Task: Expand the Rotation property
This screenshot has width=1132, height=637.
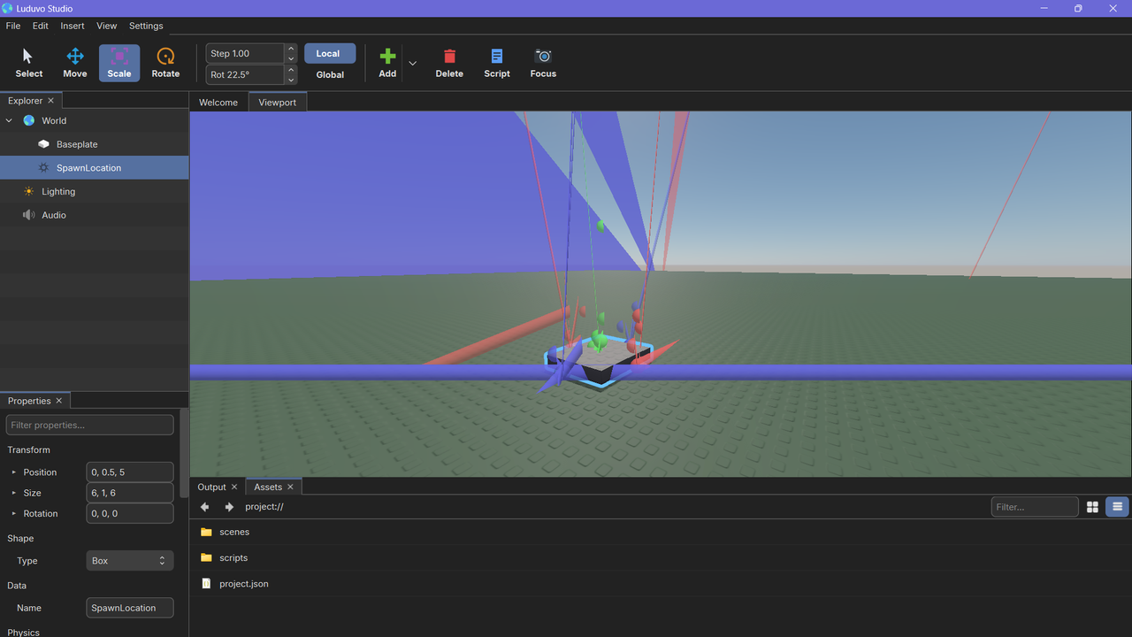Action: 13,513
